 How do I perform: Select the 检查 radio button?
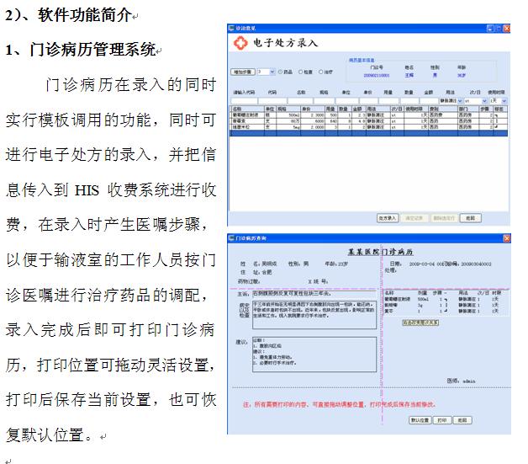(x=300, y=72)
